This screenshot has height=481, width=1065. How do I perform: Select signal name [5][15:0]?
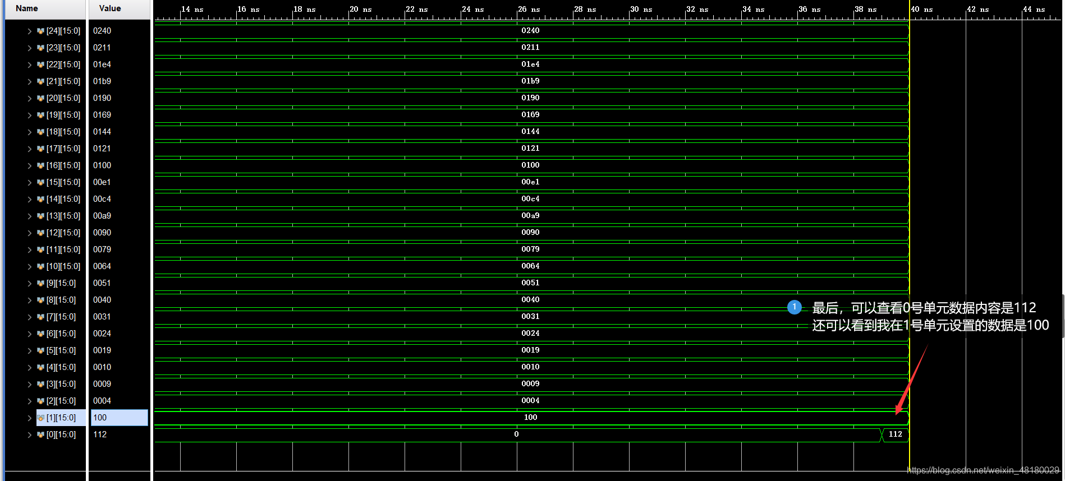click(x=61, y=350)
